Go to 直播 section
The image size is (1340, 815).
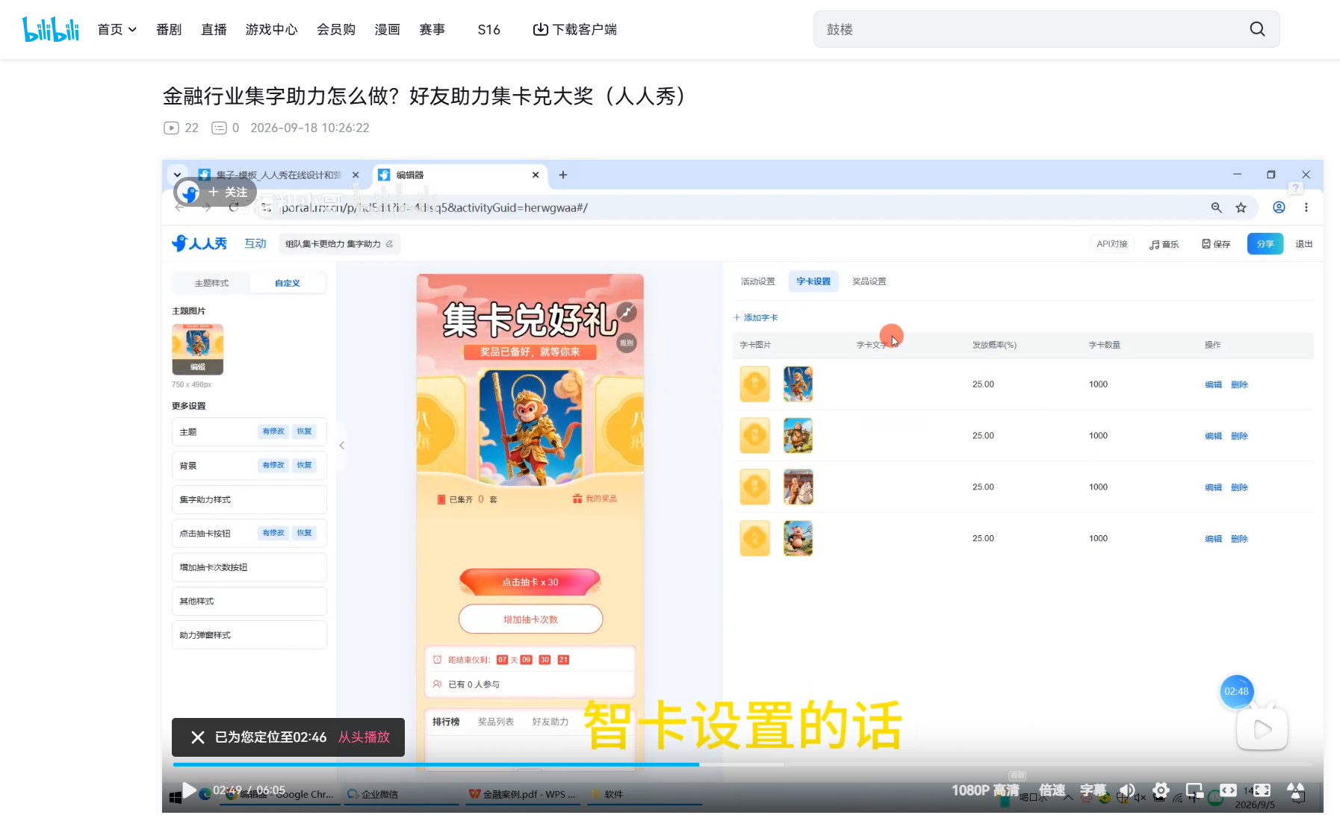214,29
